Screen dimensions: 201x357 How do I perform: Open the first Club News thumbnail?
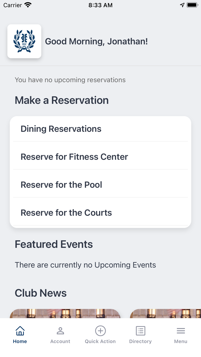(65, 313)
